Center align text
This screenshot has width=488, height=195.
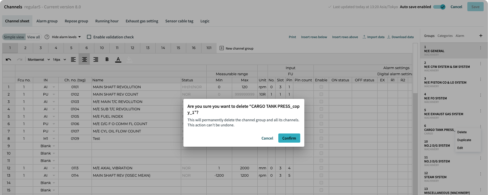[84, 59]
